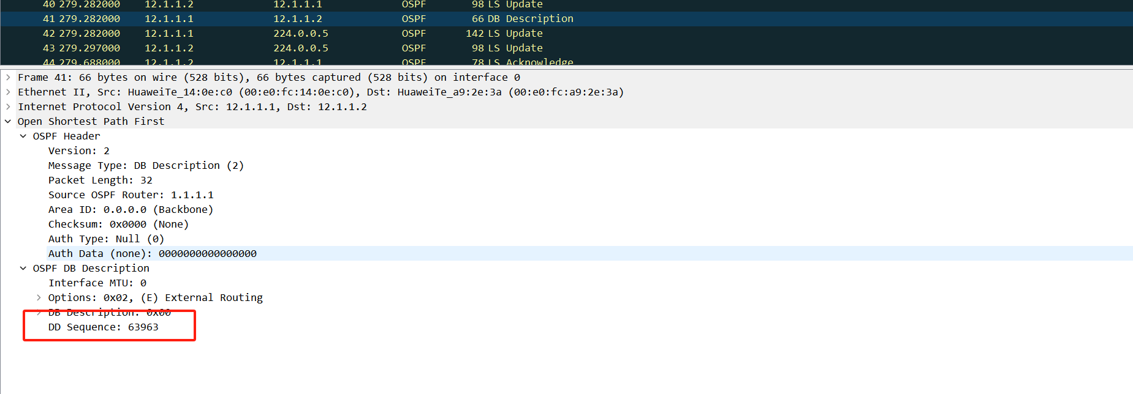Expand the Options 0x02 field
This screenshot has height=394, width=1133.
[39, 297]
